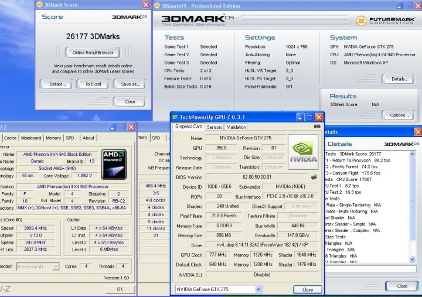The width and height of the screenshot is (422, 297).
Task: Close the 3DMark Score window via X
Action: 146,5
